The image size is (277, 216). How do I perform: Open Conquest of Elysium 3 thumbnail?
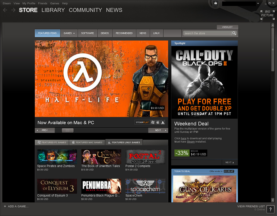pyautogui.click(x=57, y=186)
